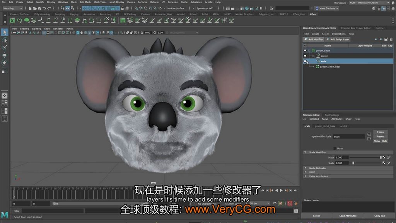Click the green layers shelf icon
This screenshot has height=223, width=396.
77,20
